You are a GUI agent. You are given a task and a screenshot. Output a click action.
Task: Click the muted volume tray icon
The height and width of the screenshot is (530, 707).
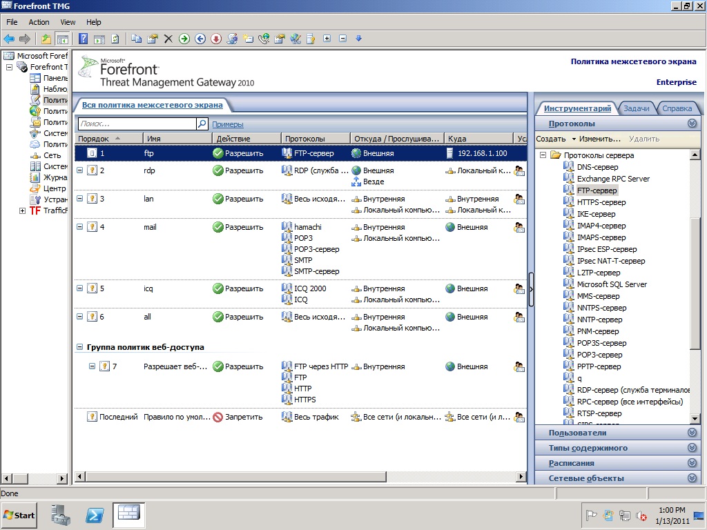tap(641, 515)
